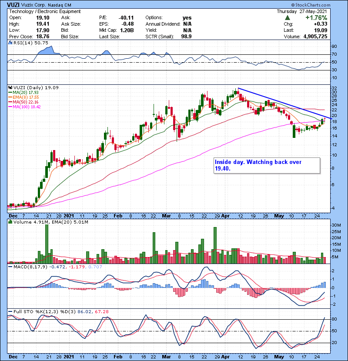Click the -2 level on the MACD scale
The width and height of the screenshot is (348, 361).
(x=334, y=304)
